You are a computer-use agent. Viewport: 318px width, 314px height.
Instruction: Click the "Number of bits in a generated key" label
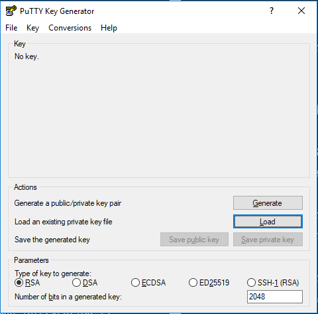[x=68, y=297]
